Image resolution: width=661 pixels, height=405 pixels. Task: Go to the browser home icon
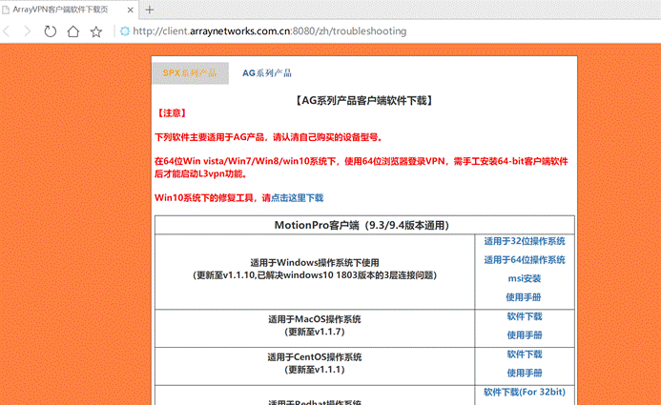click(x=72, y=31)
